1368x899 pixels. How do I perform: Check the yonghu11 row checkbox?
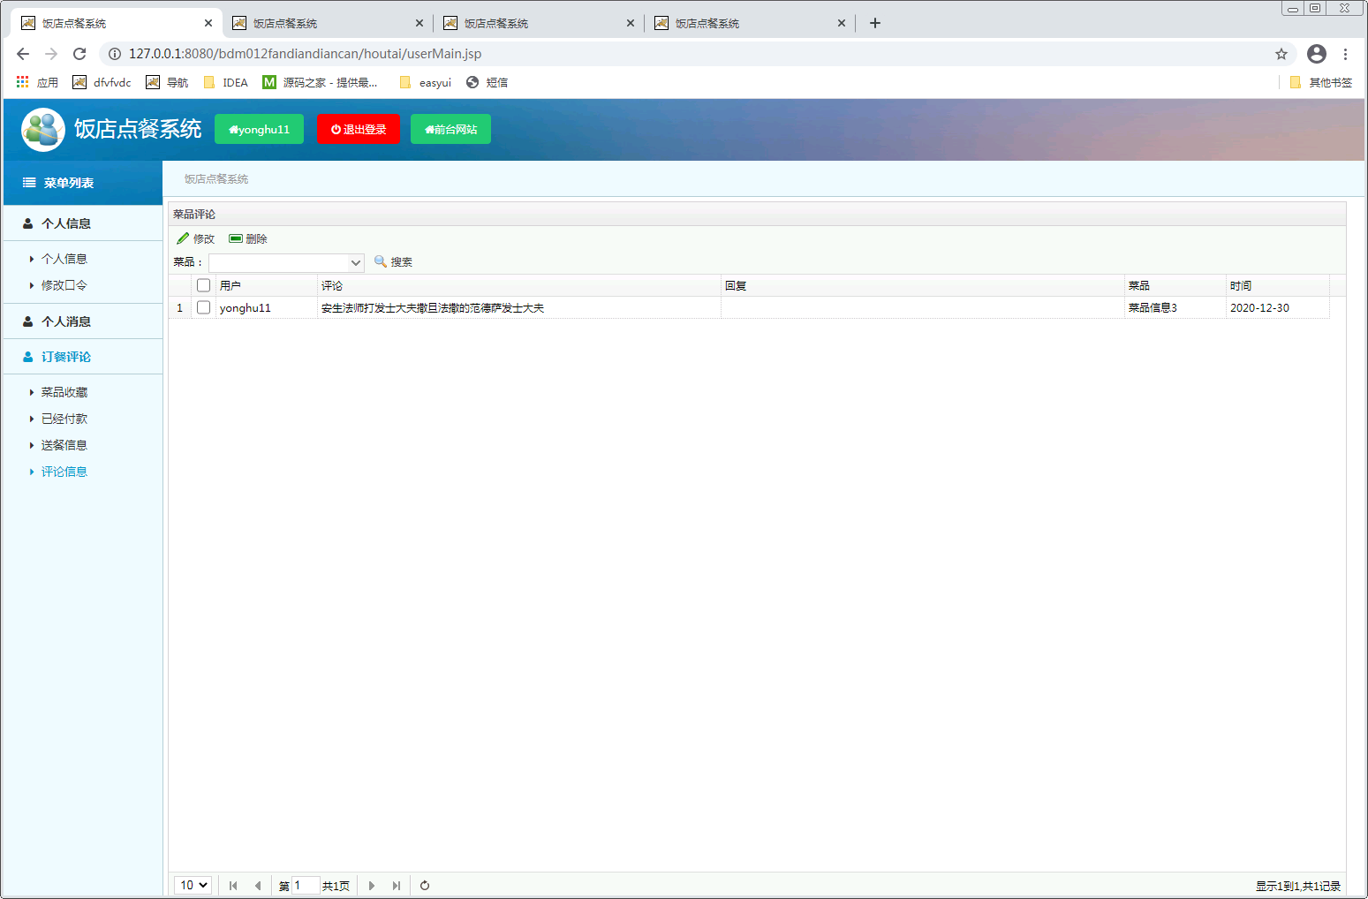203,307
